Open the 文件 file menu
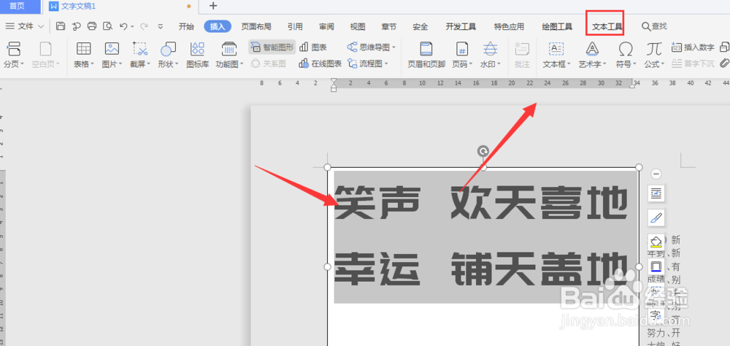This screenshot has width=730, height=346. coord(25,26)
